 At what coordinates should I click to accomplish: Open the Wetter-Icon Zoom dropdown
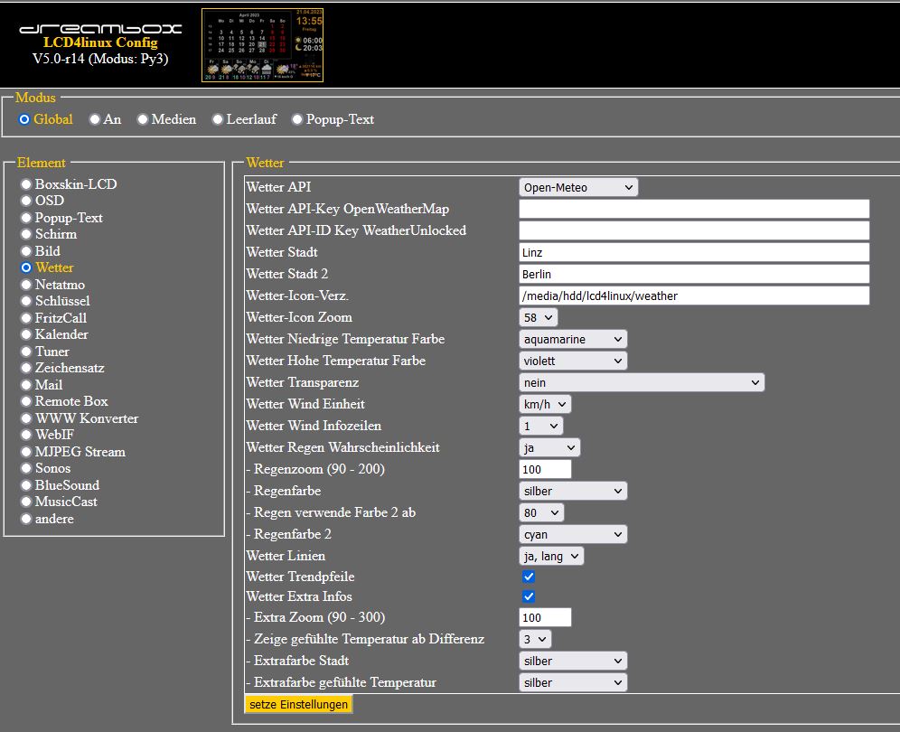pyautogui.click(x=539, y=317)
